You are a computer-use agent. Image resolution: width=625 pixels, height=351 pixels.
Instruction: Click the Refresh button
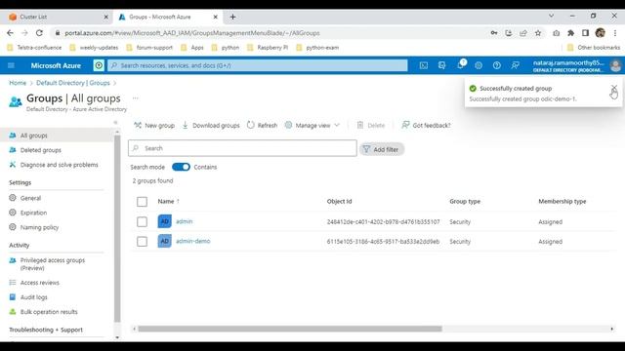[x=262, y=126]
